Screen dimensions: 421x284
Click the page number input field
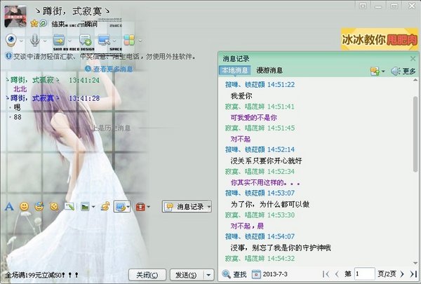(x=365, y=274)
